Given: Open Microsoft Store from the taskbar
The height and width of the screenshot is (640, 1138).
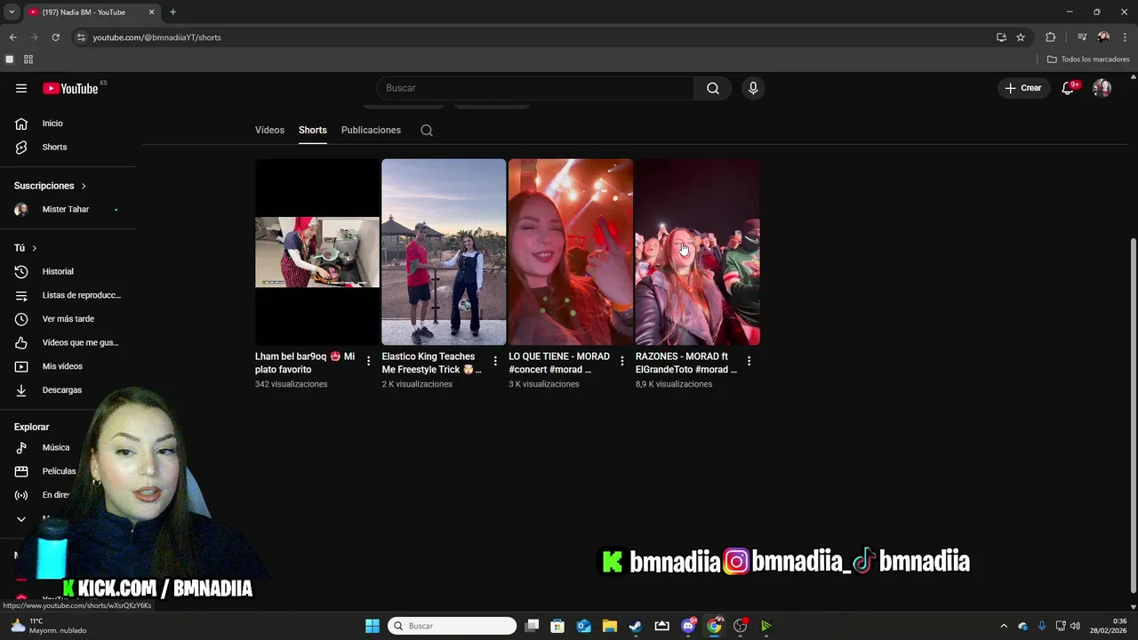Looking at the screenshot, I should (x=557, y=626).
